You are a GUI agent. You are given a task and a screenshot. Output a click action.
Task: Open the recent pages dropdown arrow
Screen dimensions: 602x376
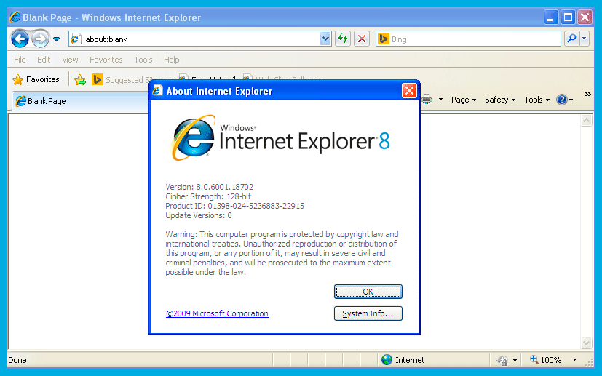coord(57,39)
